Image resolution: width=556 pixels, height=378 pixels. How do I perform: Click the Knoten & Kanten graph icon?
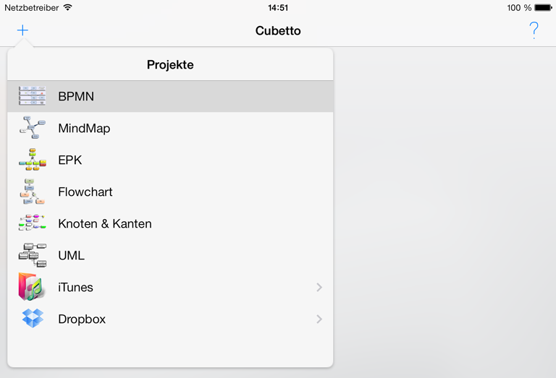33,223
